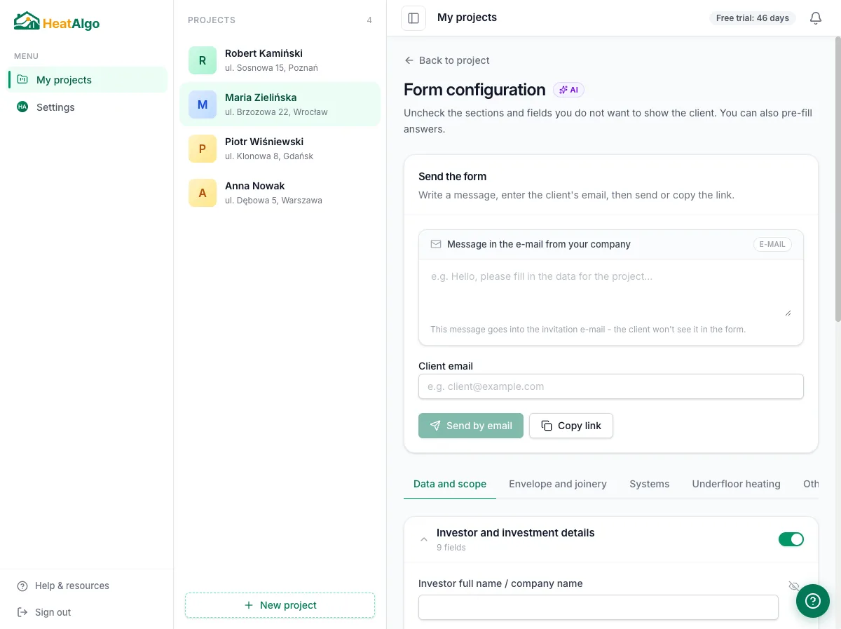The image size is (841, 629).
Task: Click the envelope icon in message header
Action: [x=436, y=244]
